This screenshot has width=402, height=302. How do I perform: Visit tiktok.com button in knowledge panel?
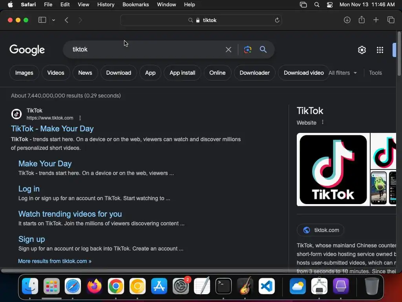(320, 230)
